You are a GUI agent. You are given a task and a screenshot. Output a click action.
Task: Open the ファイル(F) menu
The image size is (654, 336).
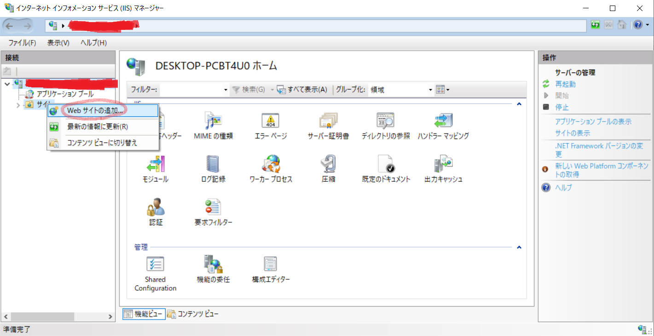click(22, 43)
